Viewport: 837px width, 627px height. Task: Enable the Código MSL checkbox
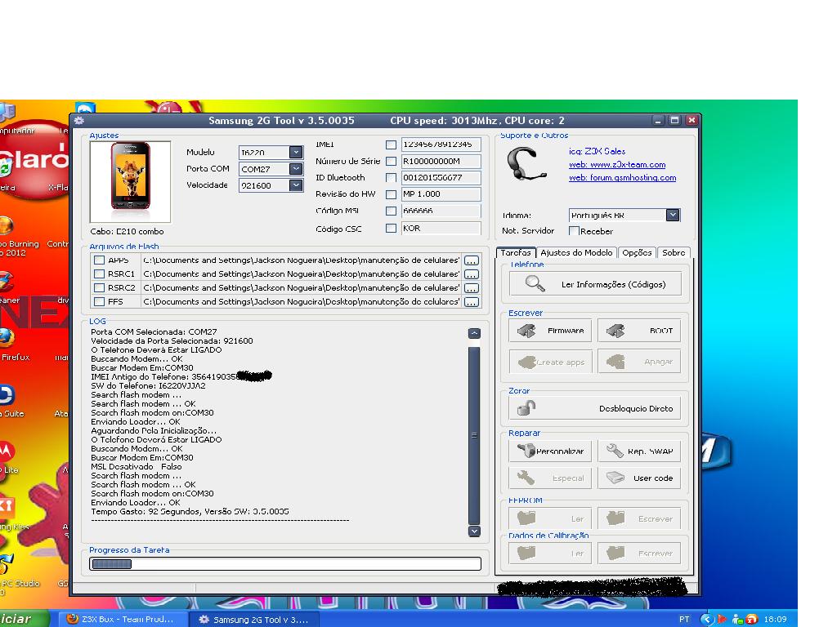click(x=392, y=211)
